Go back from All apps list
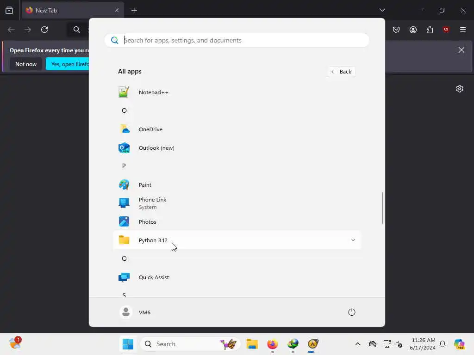Screen dimensions: 474x355 click(342, 72)
